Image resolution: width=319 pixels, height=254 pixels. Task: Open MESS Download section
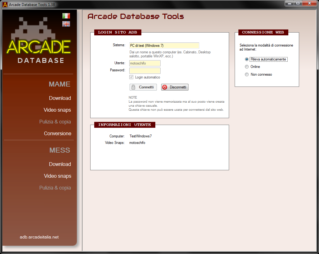[60, 164]
